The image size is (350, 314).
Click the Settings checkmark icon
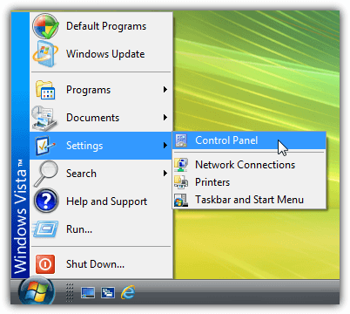(x=45, y=146)
